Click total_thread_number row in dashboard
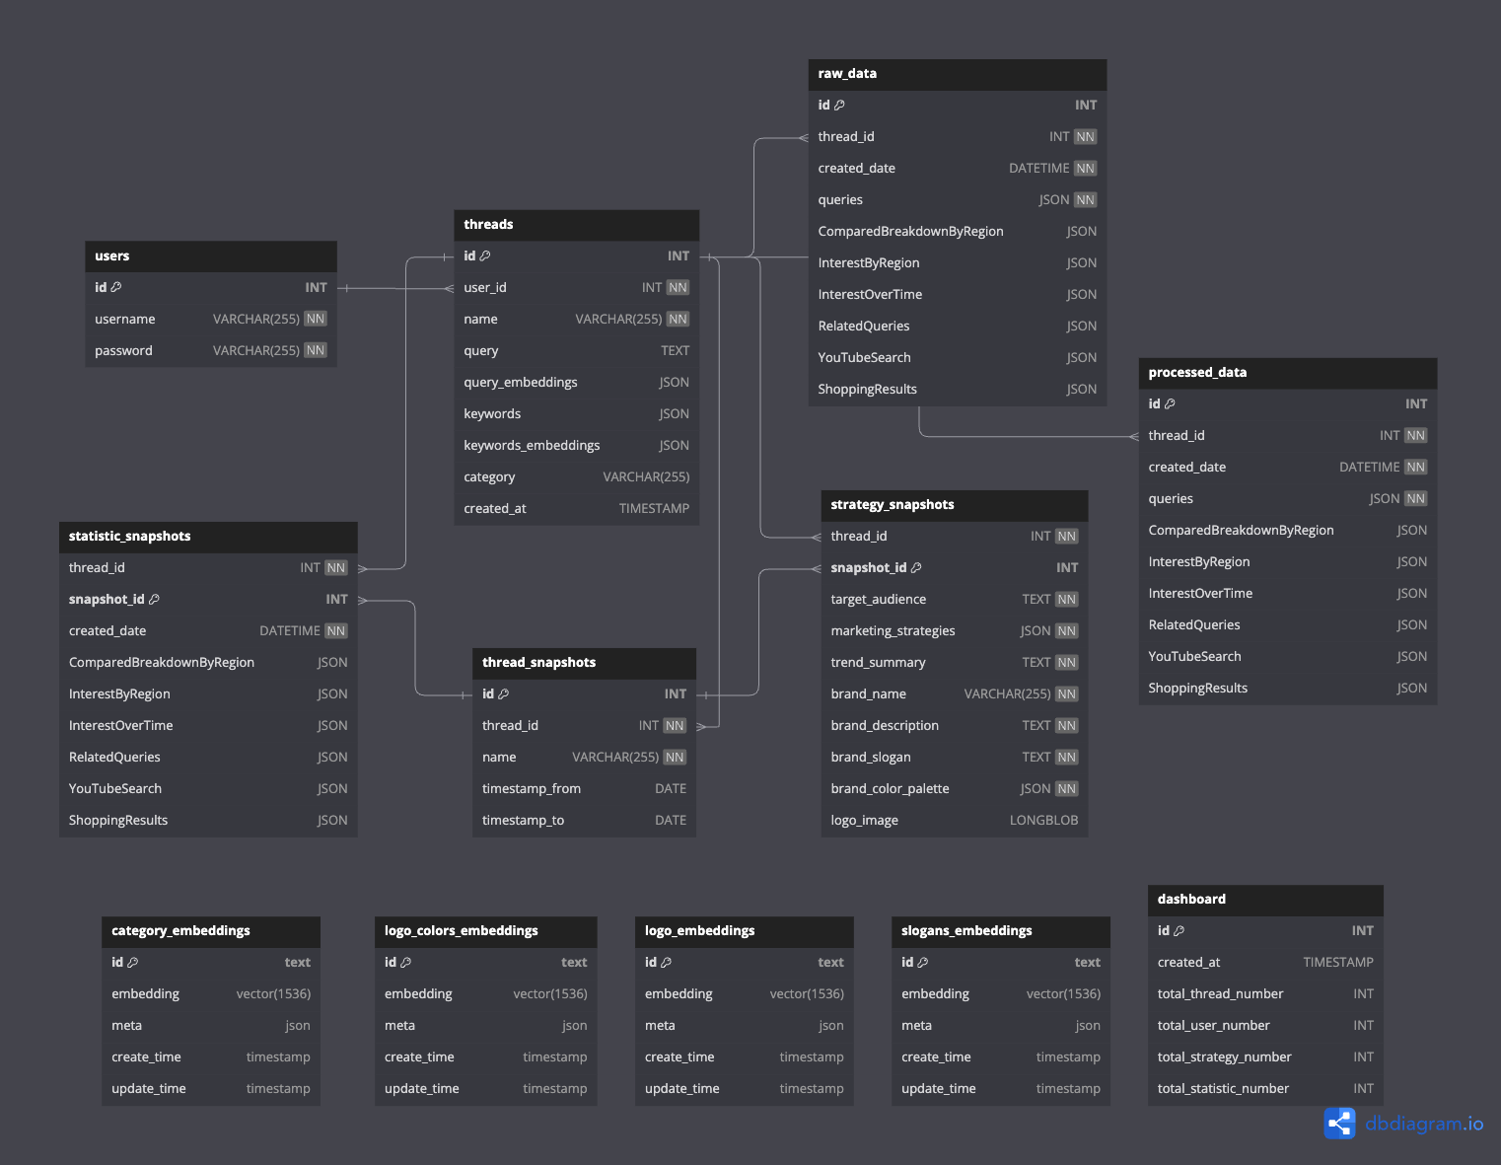 click(1266, 994)
